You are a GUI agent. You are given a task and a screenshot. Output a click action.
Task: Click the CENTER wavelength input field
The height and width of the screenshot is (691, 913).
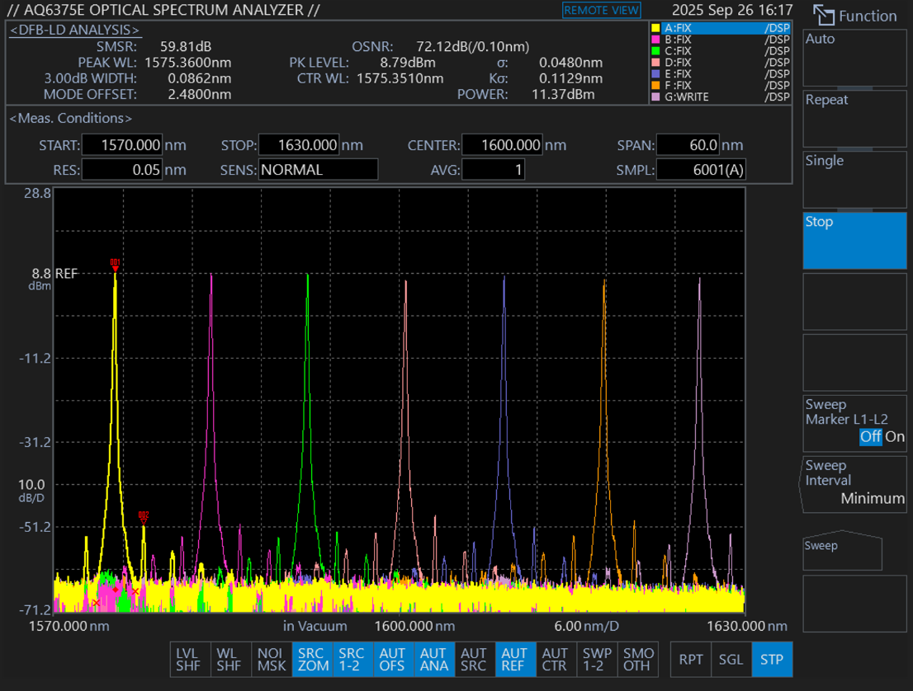(x=501, y=145)
